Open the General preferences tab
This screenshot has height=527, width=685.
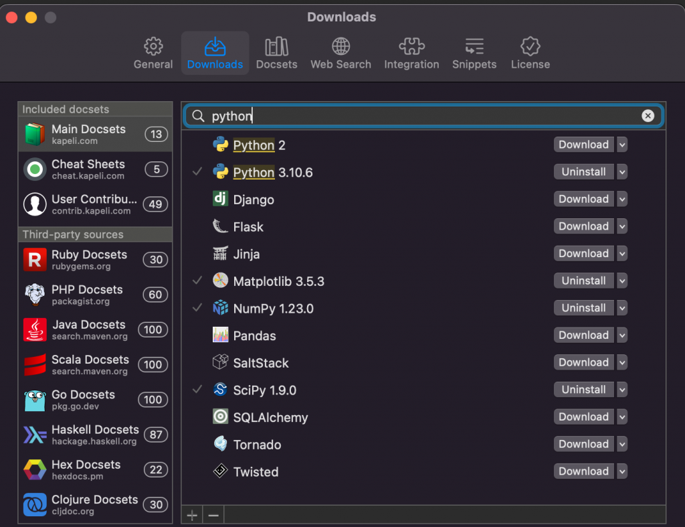tap(153, 54)
